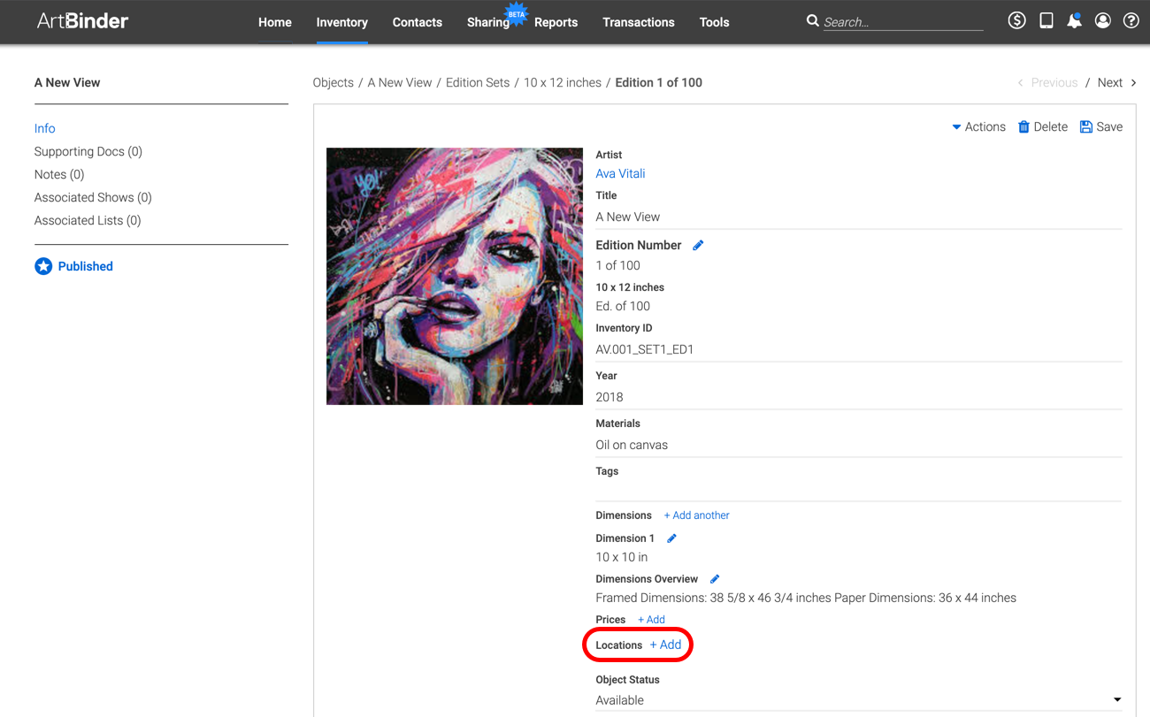Open the Reports menu
This screenshot has width=1150, height=717.
(x=556, y=22)
